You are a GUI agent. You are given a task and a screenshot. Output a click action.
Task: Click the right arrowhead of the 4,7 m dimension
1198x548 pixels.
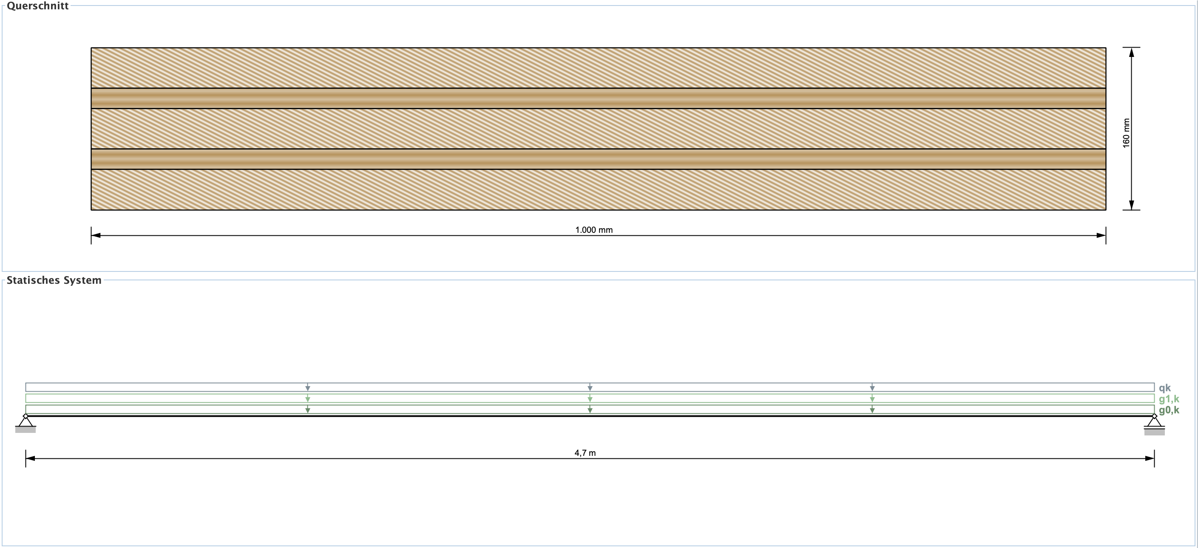(1149, 458)
